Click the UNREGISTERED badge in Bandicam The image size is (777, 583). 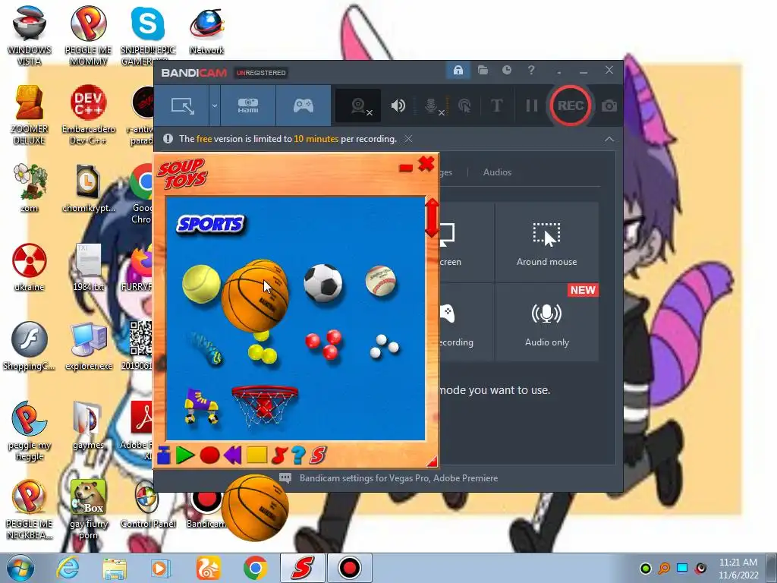click(261, 73)
